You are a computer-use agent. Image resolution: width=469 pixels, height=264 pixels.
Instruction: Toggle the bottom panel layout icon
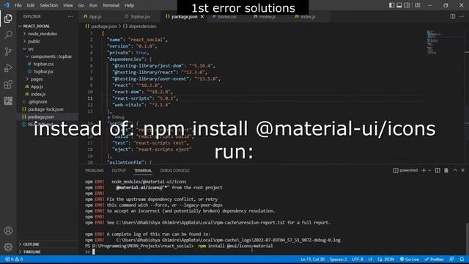tap(399, 5)
